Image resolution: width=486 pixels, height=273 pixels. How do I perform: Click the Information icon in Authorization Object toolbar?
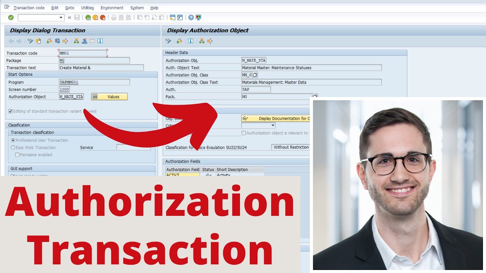[191, 41]
